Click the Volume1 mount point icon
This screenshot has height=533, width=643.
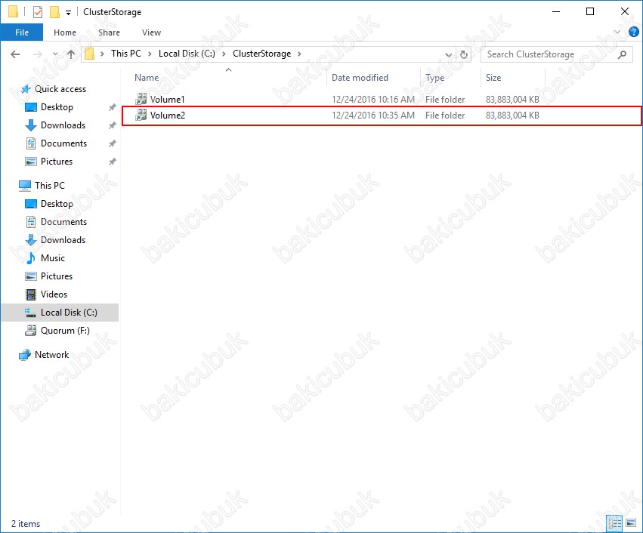tap(141, 99)
